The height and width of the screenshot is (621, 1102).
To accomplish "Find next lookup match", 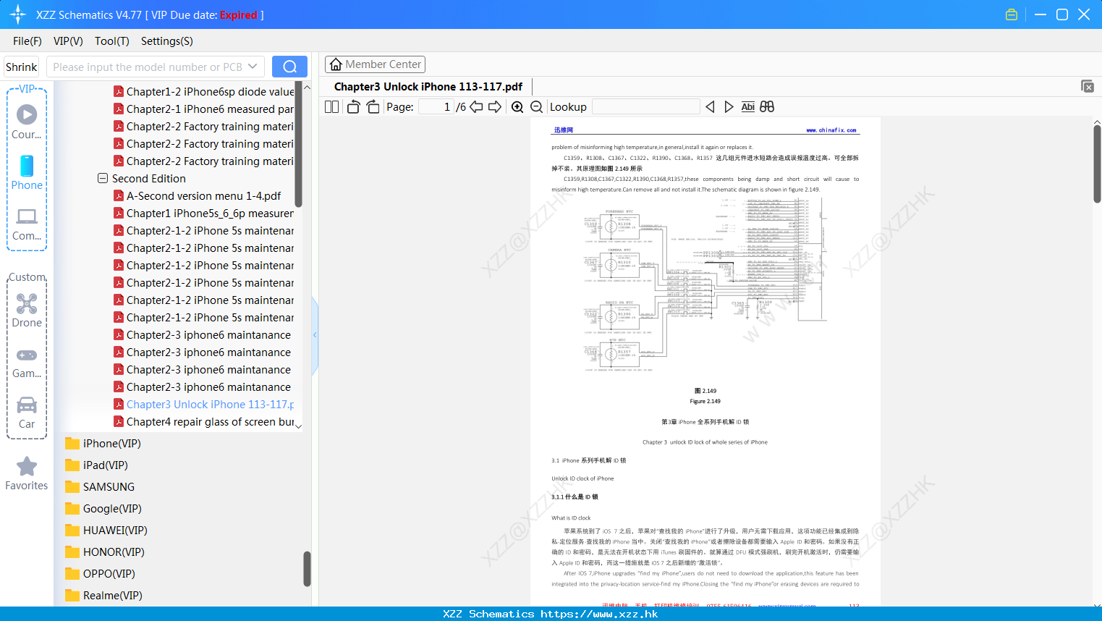I will click(x=729, y=107).
